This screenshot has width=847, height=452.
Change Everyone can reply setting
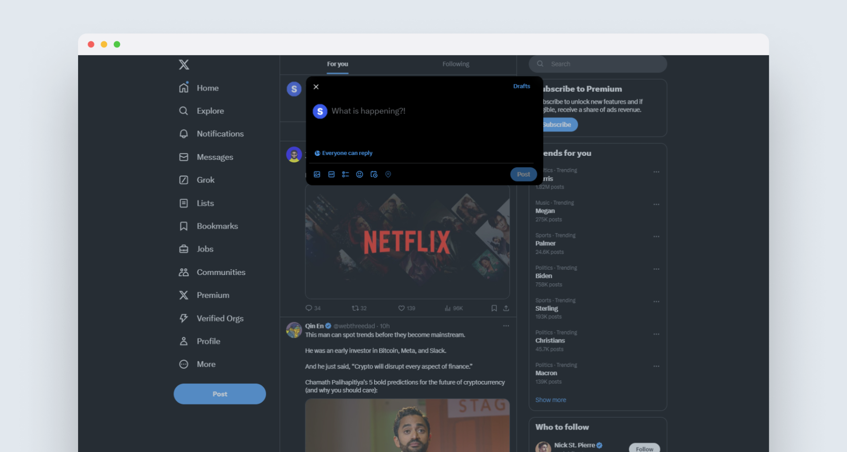click(344, 153)
